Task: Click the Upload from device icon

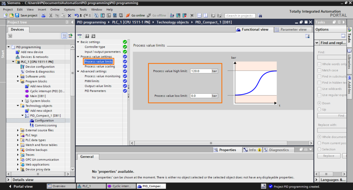Action: tap(109, 15)
